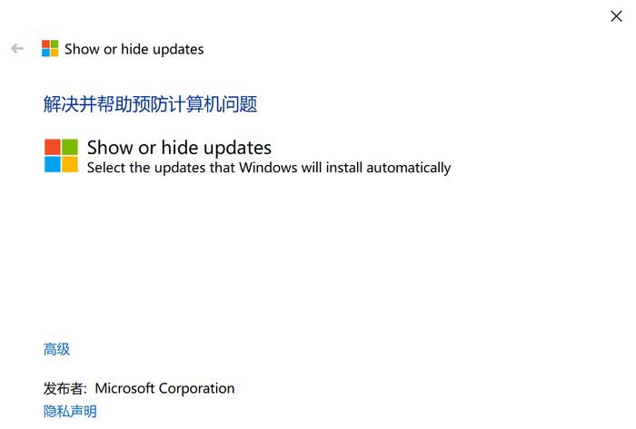Click the blue square of large logo
This screenshot has width=636, height=429.
[x=53, y=164]
